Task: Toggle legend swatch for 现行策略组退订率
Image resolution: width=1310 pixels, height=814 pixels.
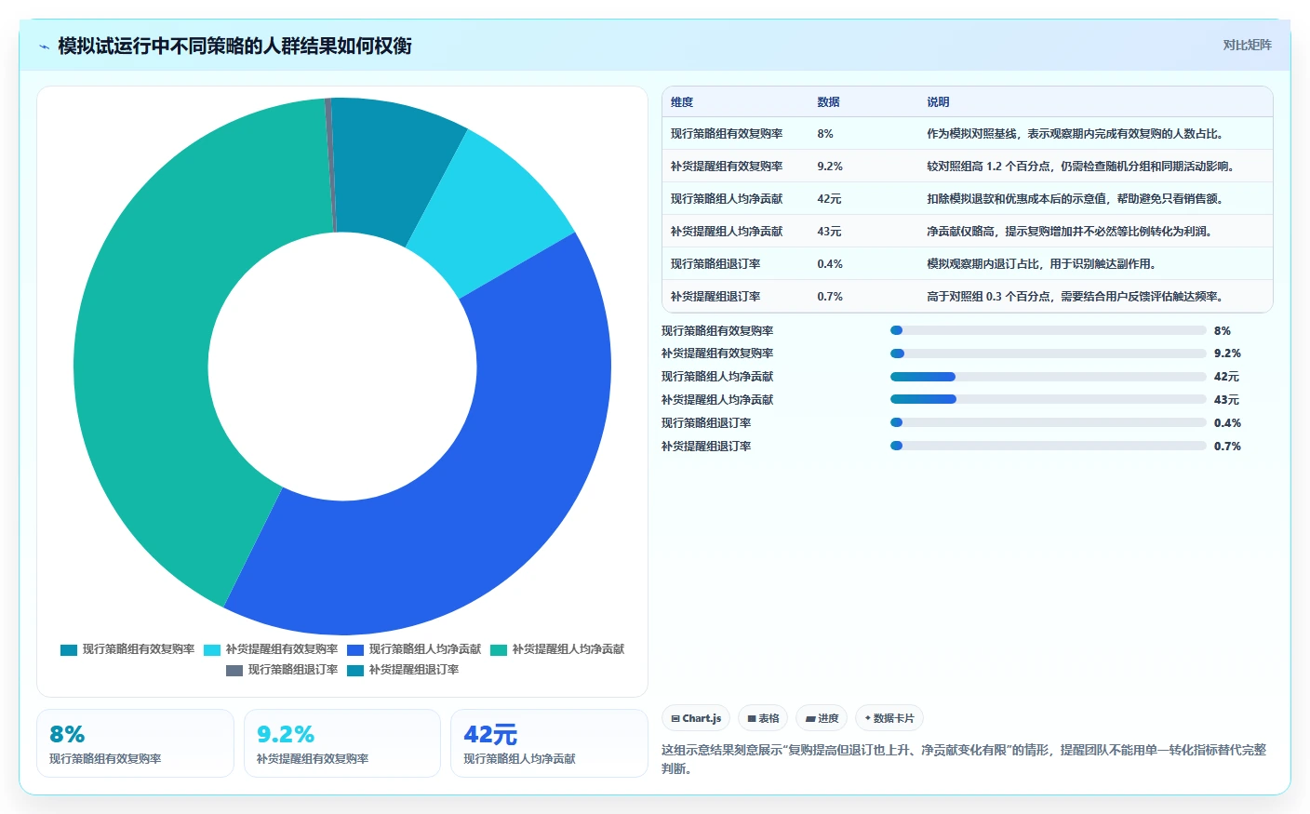Action: click(x=234, y=670)
